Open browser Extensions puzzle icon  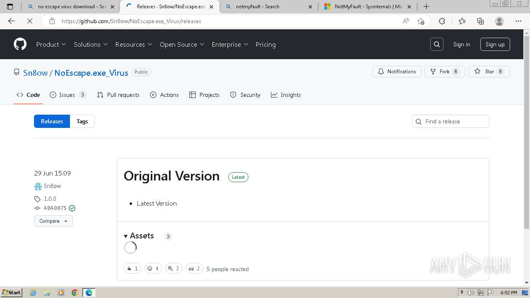click(x=442, y=21)
